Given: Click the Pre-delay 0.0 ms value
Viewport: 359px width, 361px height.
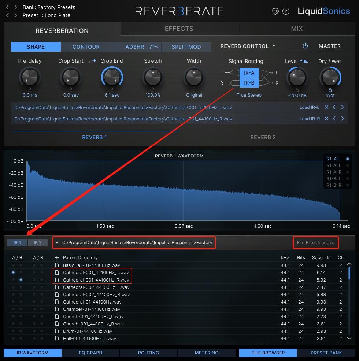Looking at the screenshot, I should tap(30, 95).
